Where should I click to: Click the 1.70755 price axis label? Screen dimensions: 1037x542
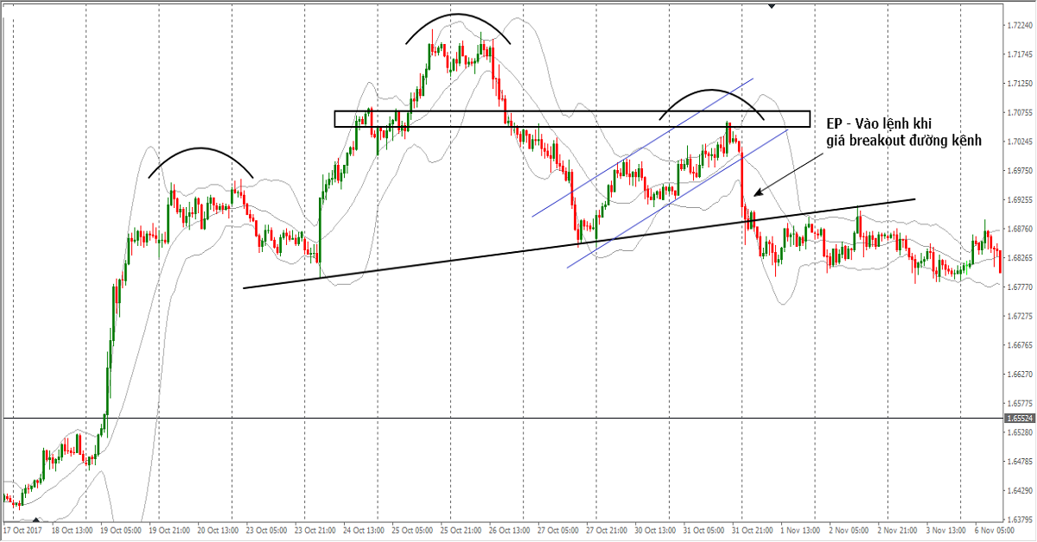(1021, 112)
